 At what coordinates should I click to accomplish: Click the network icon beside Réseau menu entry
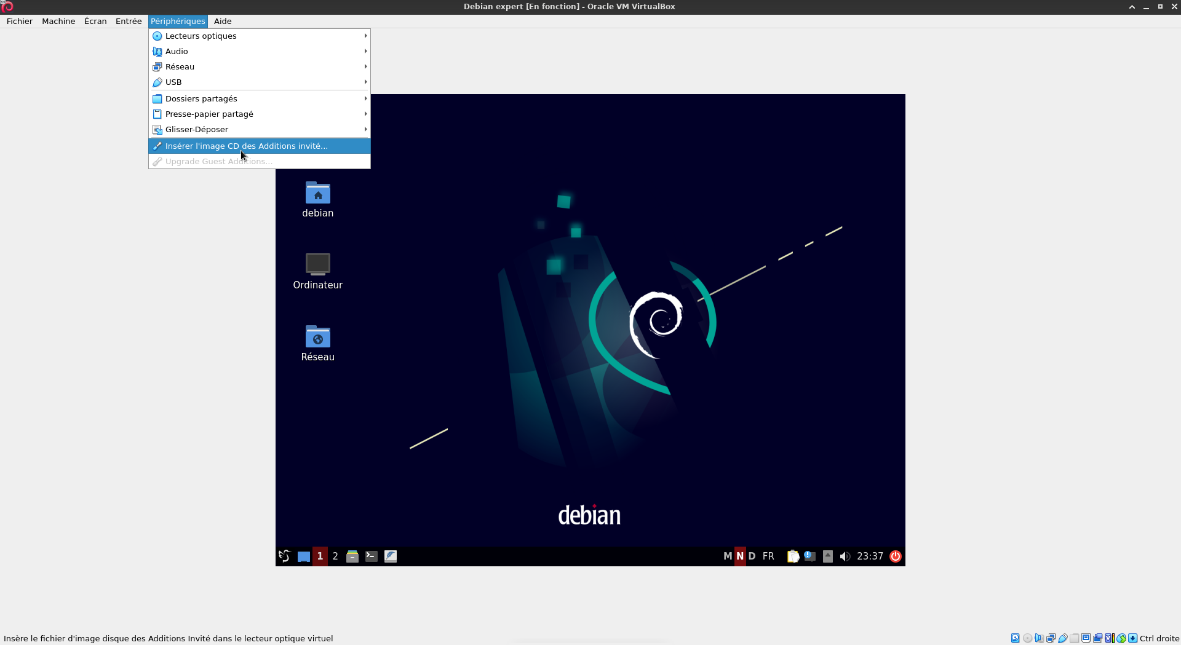point(157,66)
